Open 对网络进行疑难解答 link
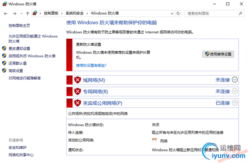The image size is (248, 163). click(25, 78)
